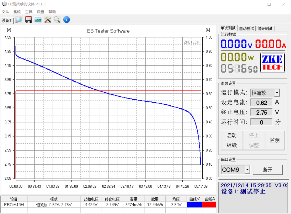Click the 设定电流 0.62 input field
This screenshot has width=291, height=214.
tap(261, 103)
